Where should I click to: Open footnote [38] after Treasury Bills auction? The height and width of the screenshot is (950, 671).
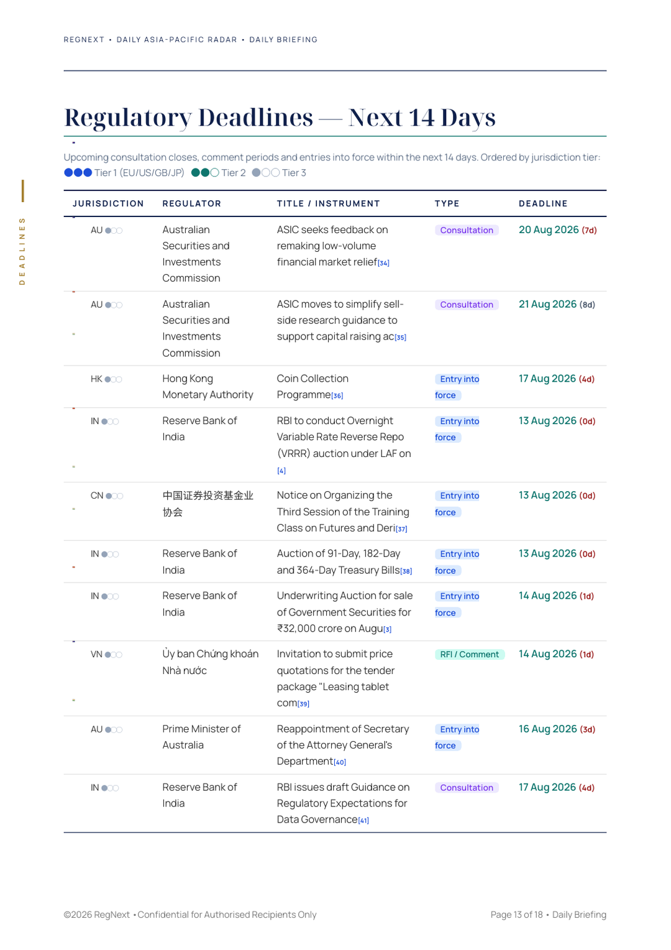coord(406,571)
